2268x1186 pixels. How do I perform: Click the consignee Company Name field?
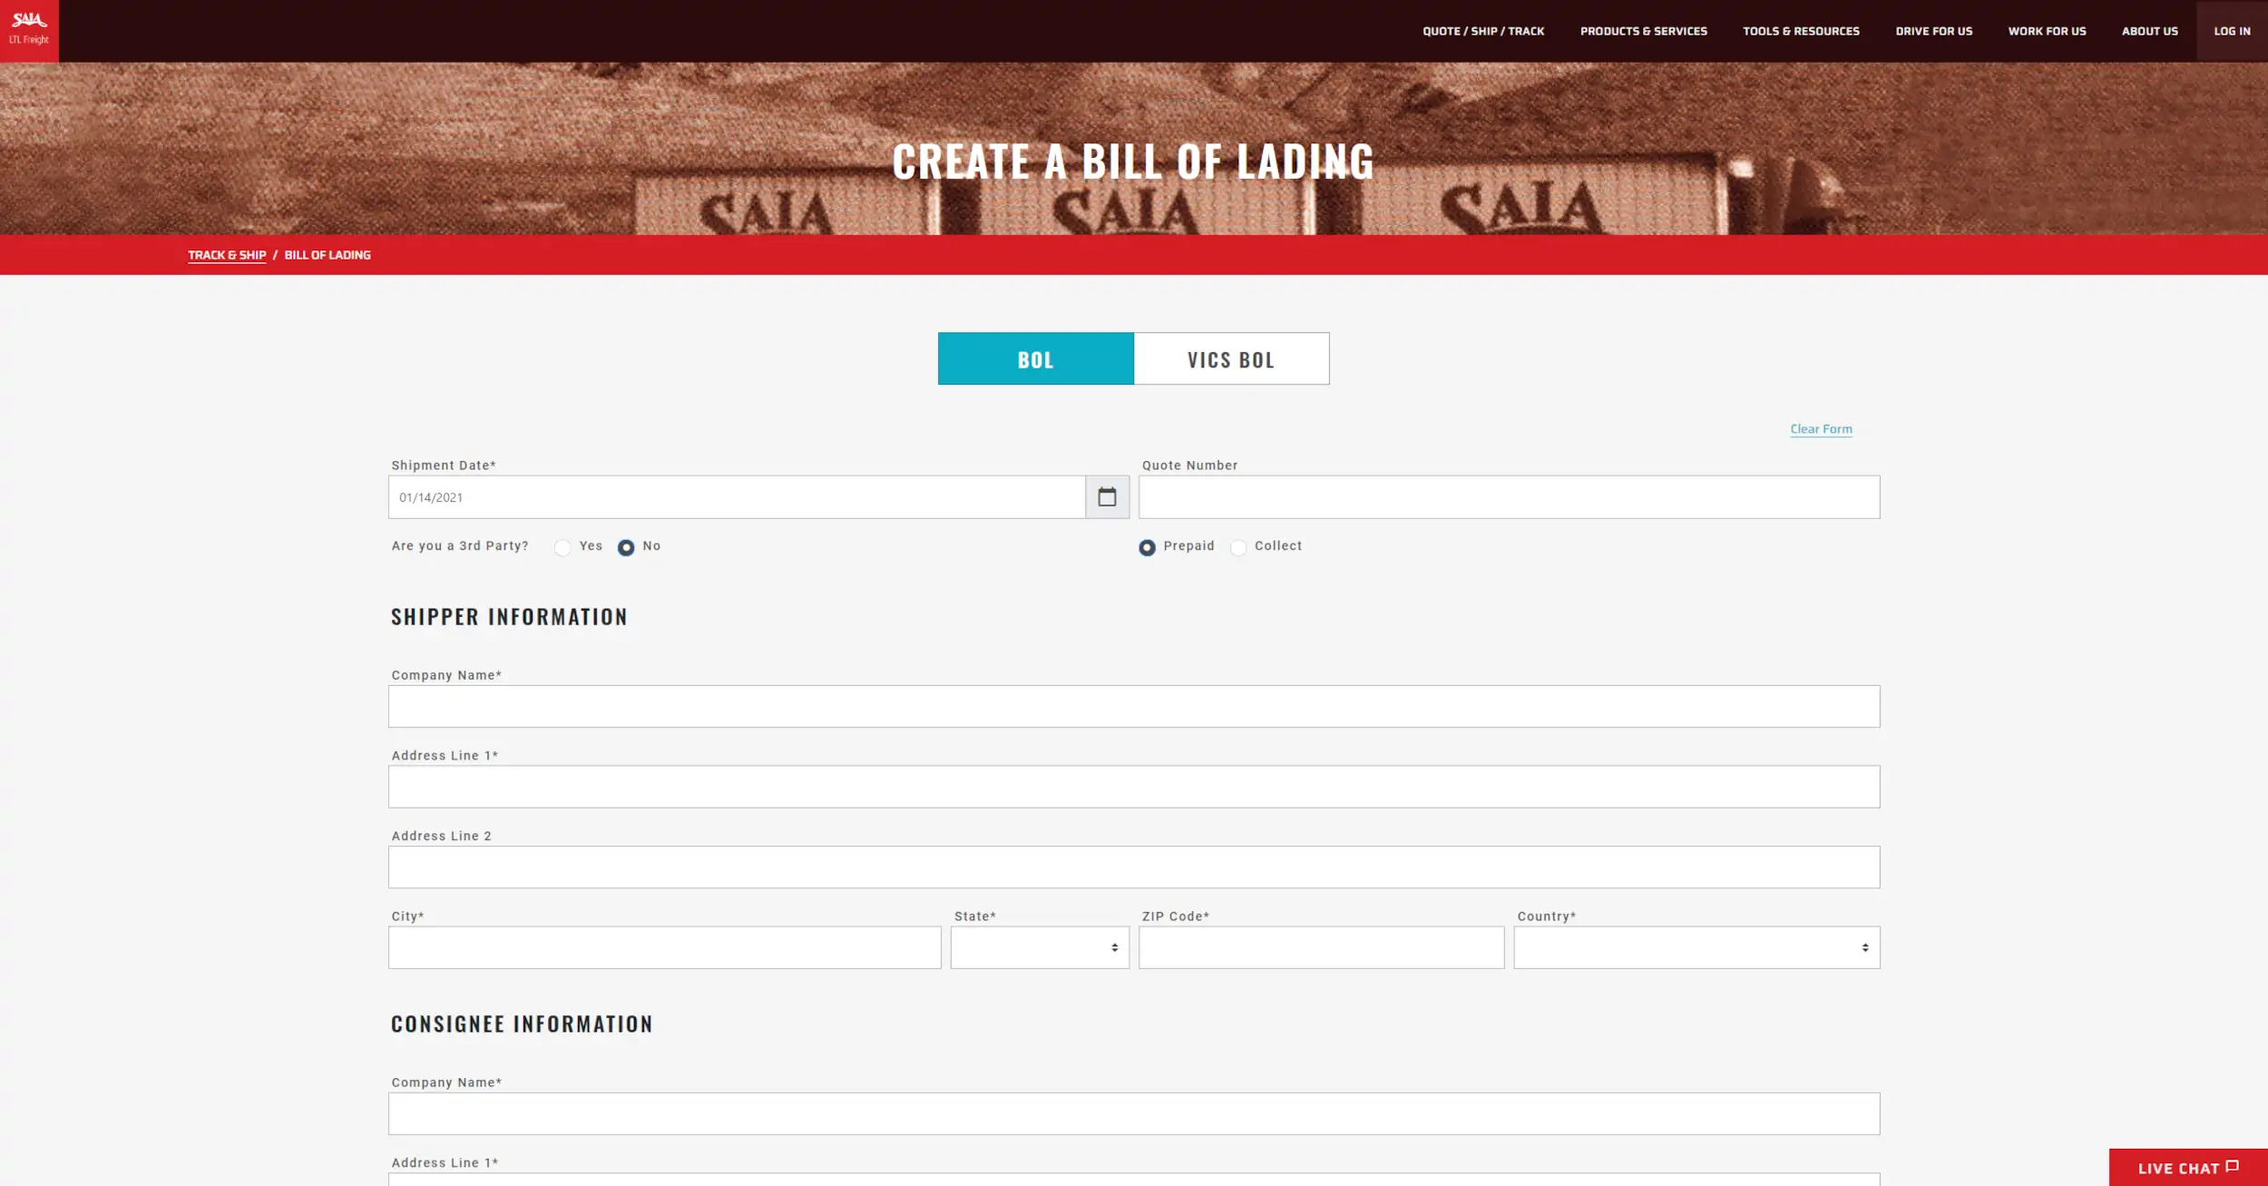1134,1113
